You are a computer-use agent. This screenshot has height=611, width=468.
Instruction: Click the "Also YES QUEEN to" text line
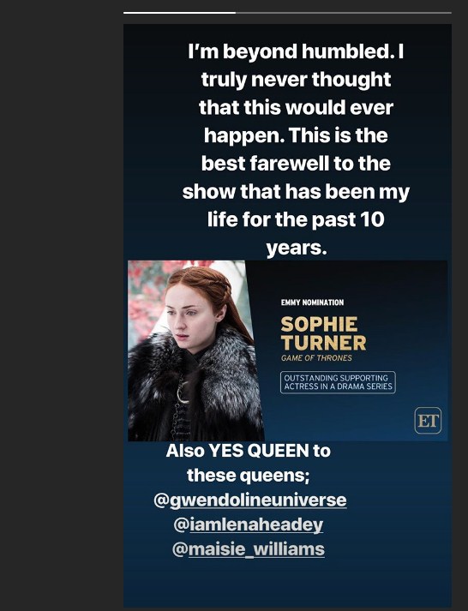coord(249,451)
